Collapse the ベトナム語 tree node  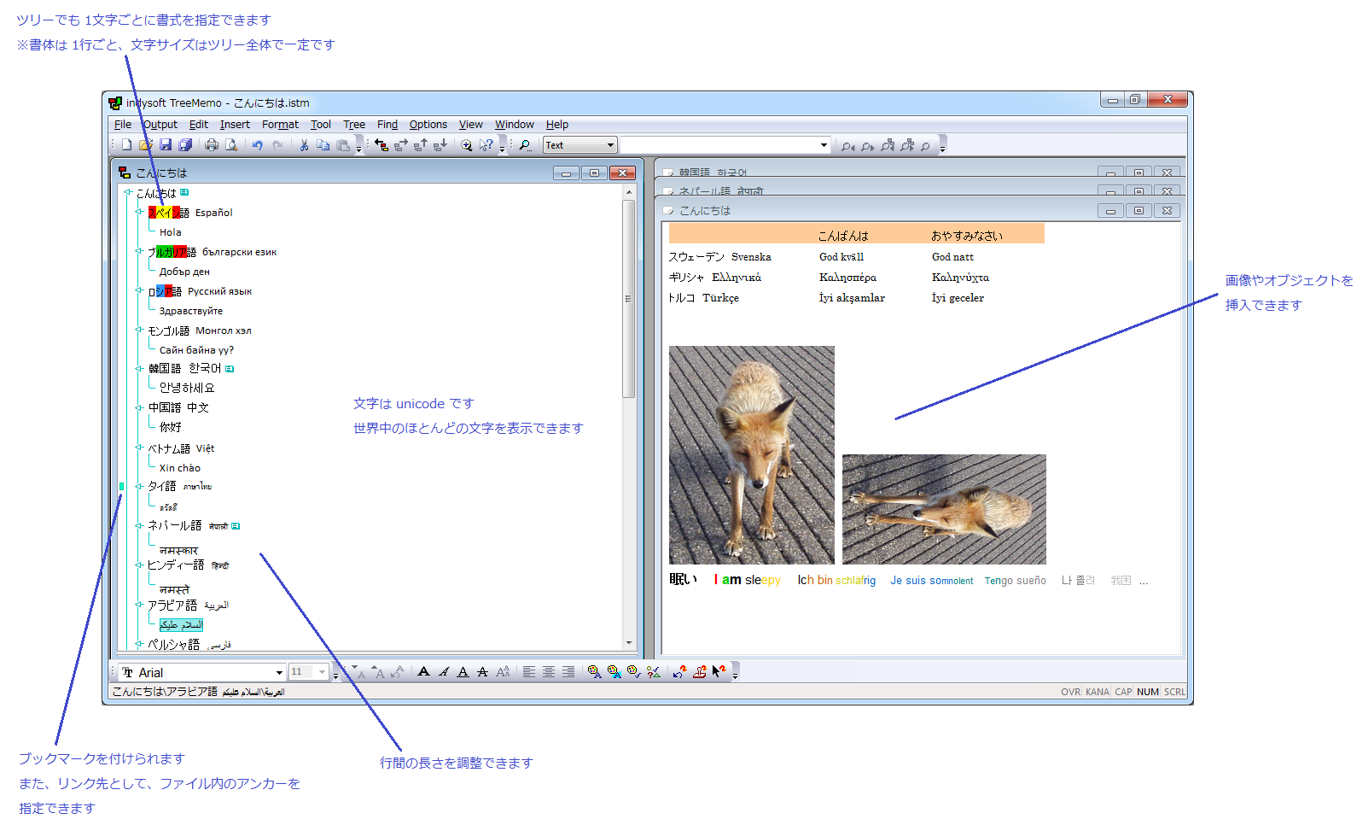tap(139, 448)
